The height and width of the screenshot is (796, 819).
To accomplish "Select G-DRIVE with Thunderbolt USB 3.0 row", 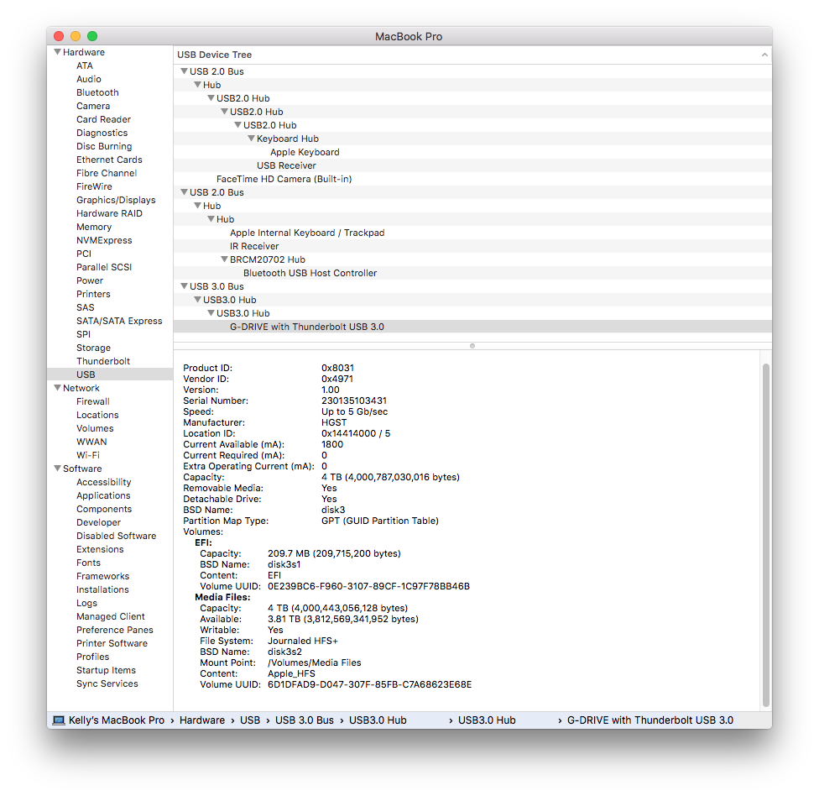I will pyautogui.click(x=472, y=327).
